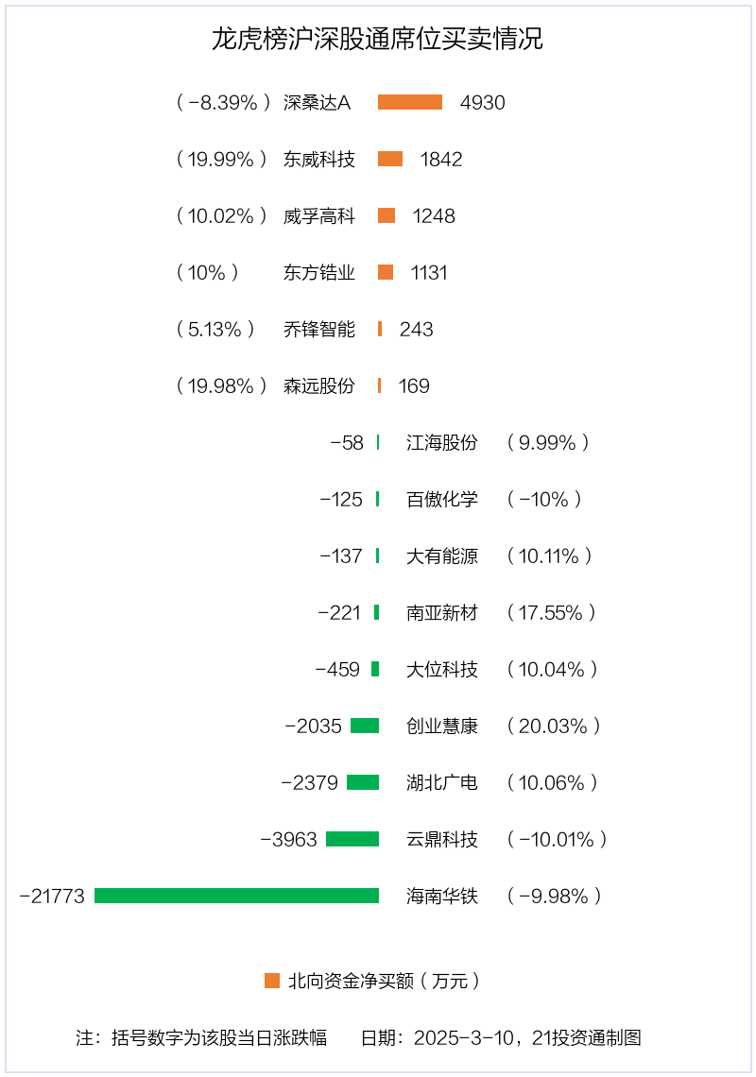Click the date text 2025-3-10

click(464, 1037)
